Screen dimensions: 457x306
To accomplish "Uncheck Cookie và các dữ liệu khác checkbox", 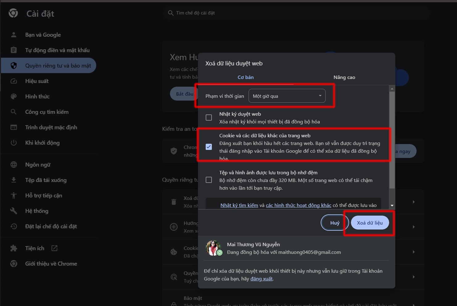I will (209, 147).
